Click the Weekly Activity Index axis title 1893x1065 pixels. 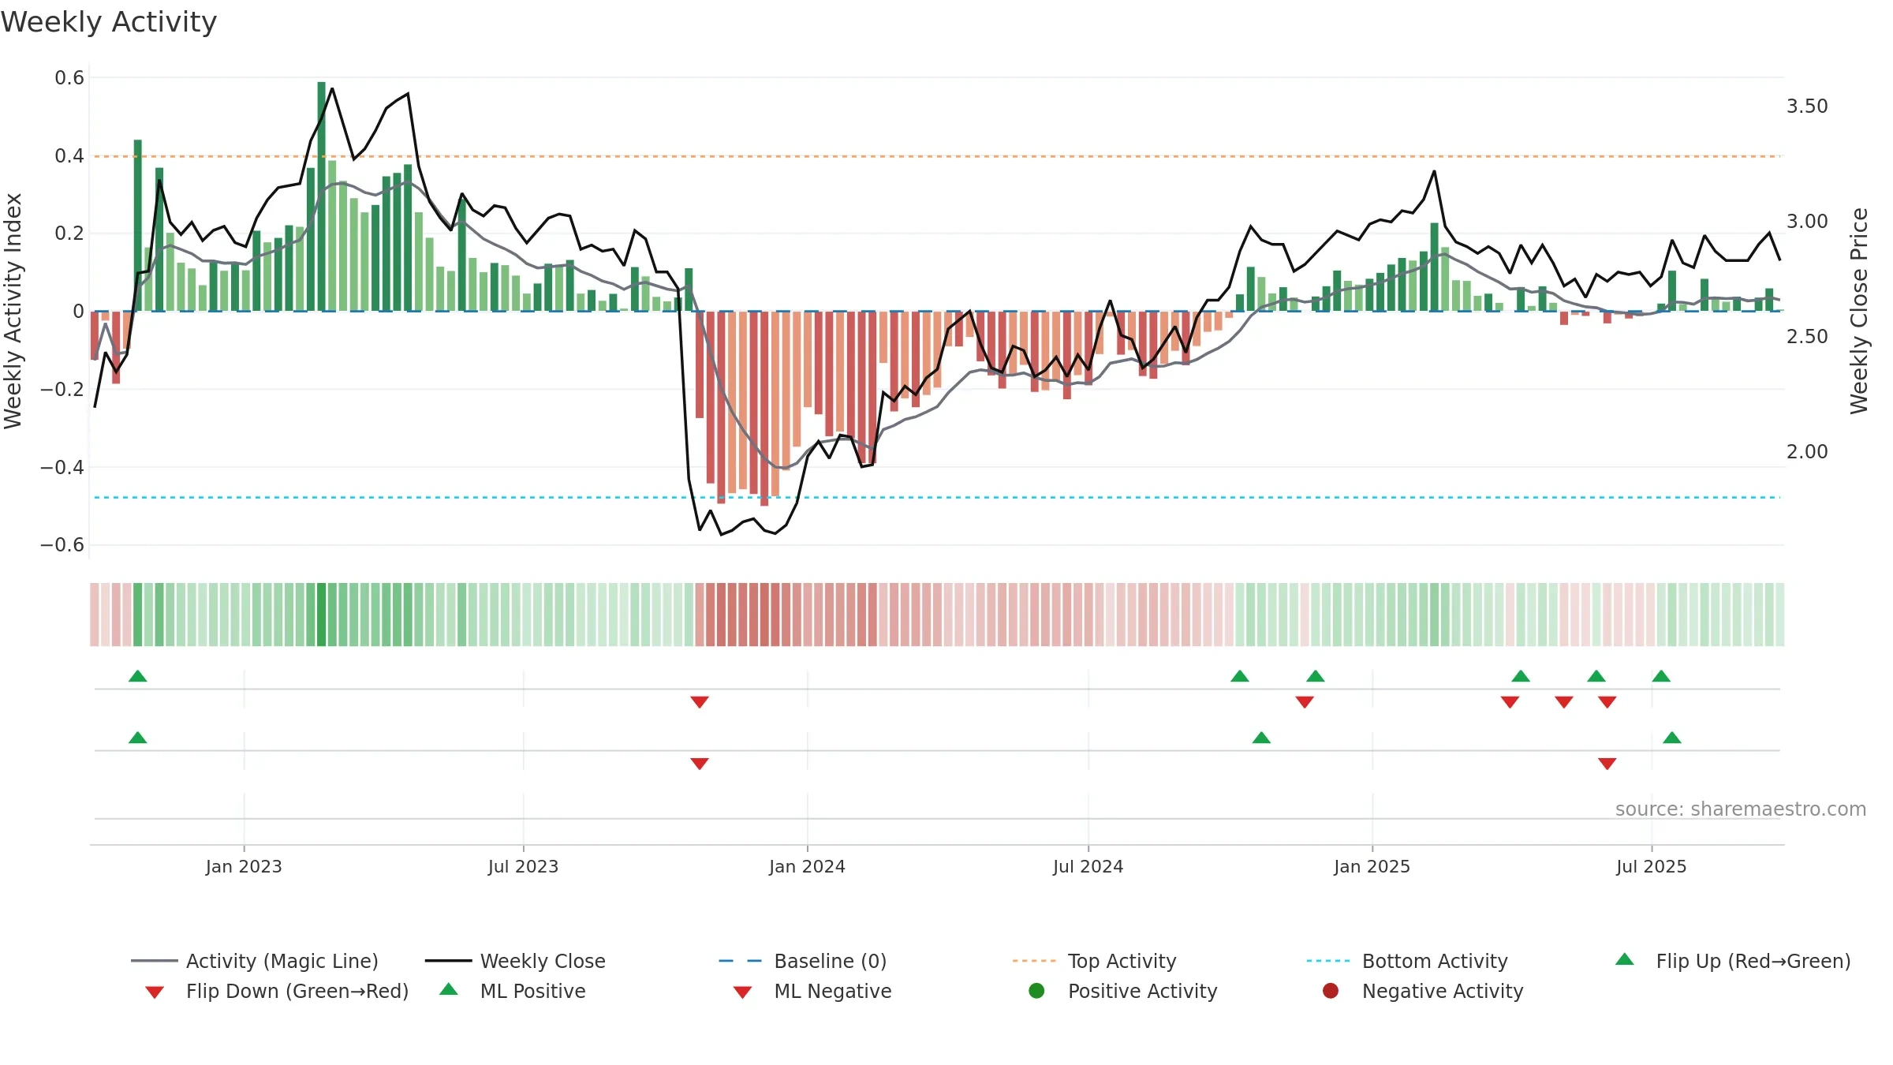[x=13, y=311]
